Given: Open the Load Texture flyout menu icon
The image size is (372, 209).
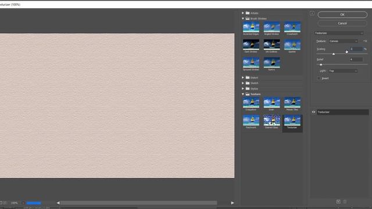Looking at the screenshot, I should pos(365,41).
